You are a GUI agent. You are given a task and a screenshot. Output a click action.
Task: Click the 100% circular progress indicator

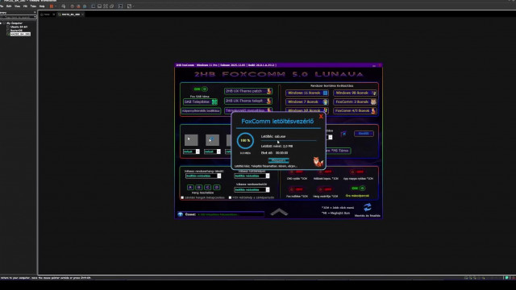click(245, 140)
